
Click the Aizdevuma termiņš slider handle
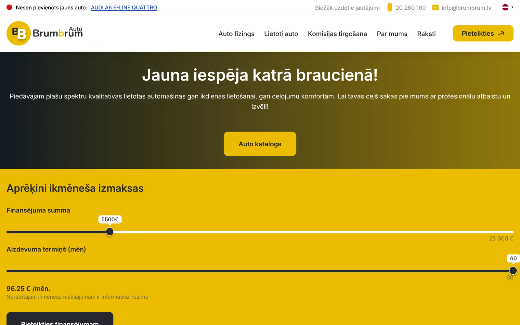coord(513,271)
